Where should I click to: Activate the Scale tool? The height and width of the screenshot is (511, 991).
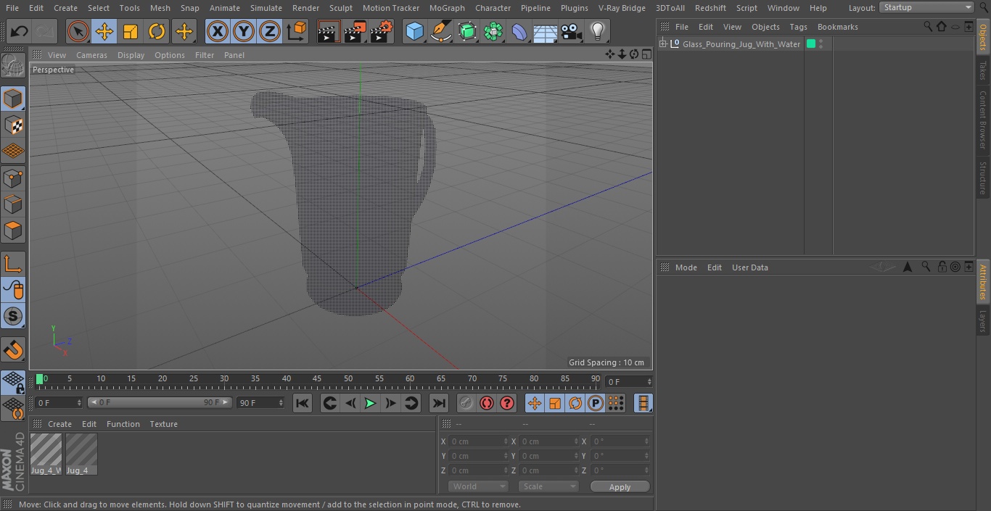pyautogui.click(x=131, y=31)
